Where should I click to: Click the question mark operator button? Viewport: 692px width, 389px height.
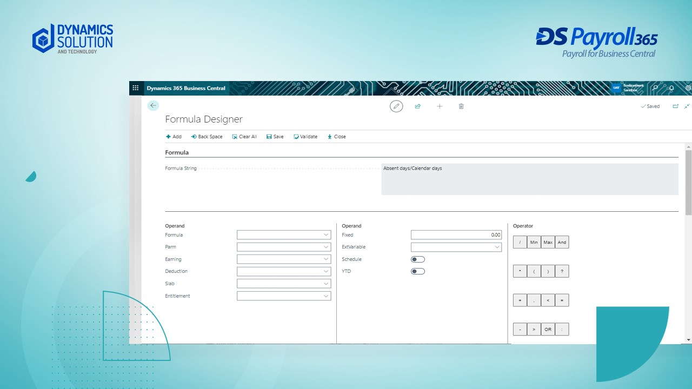tap(562, 271)
